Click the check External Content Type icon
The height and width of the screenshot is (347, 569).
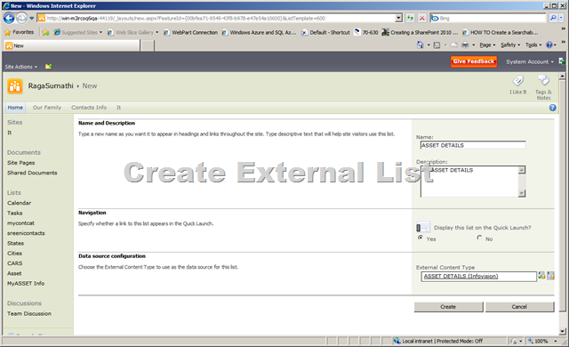pyautogui.click(x=541, y=276)
